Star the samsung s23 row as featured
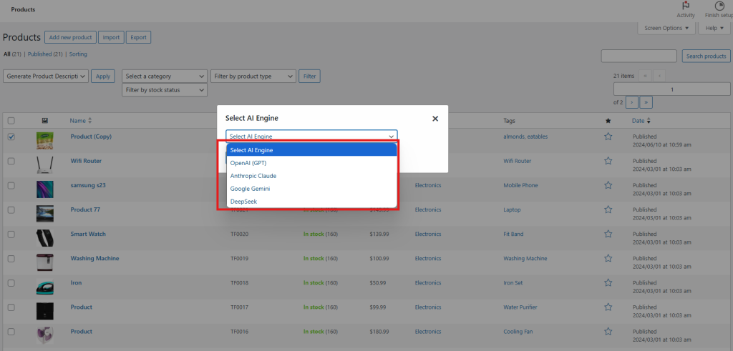Viewport: 733px width, 351px height. tap(608, 185)
